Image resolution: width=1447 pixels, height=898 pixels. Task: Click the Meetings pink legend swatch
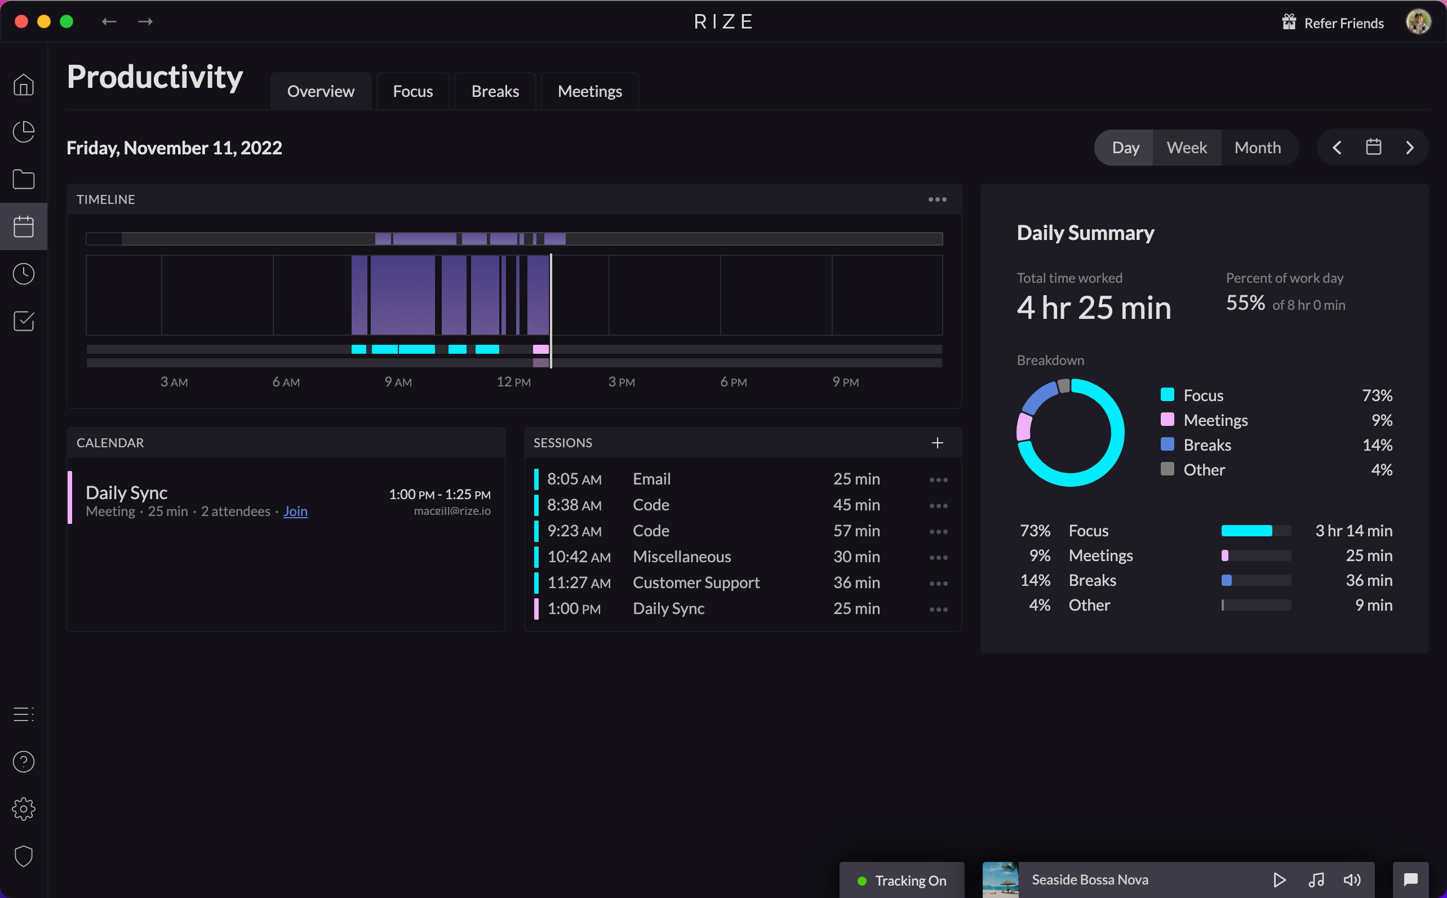[x=1167, y=419]
